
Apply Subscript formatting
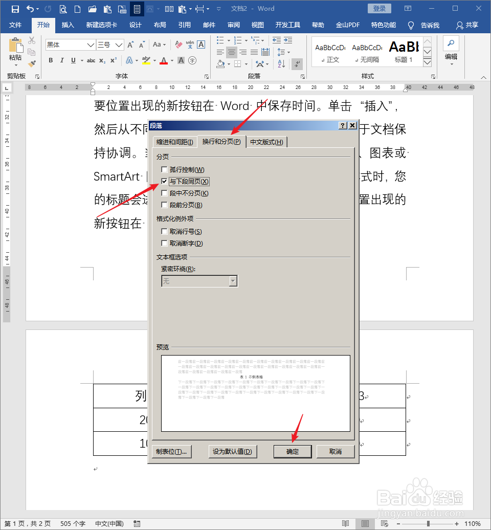[102, 60]
